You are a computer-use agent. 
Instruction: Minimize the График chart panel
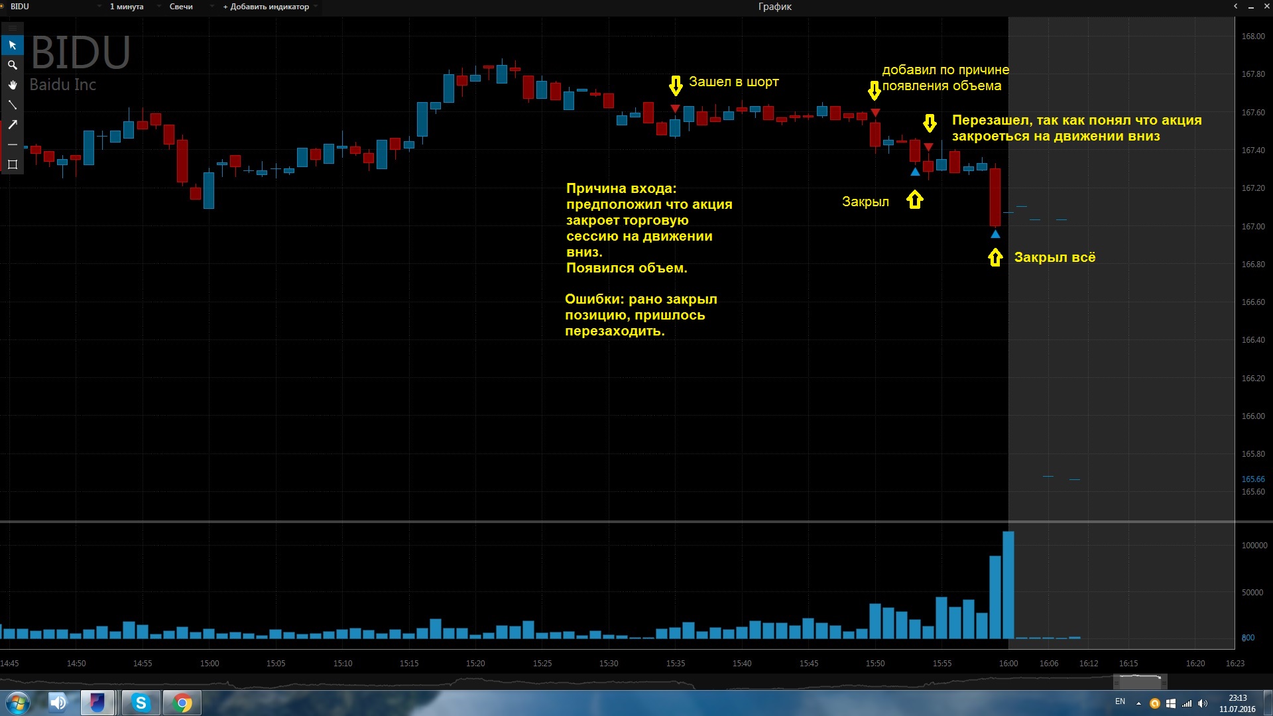[1251, 7]
